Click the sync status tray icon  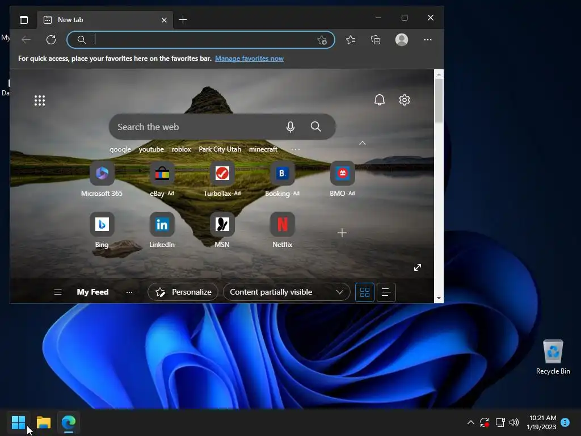[485, 422]
